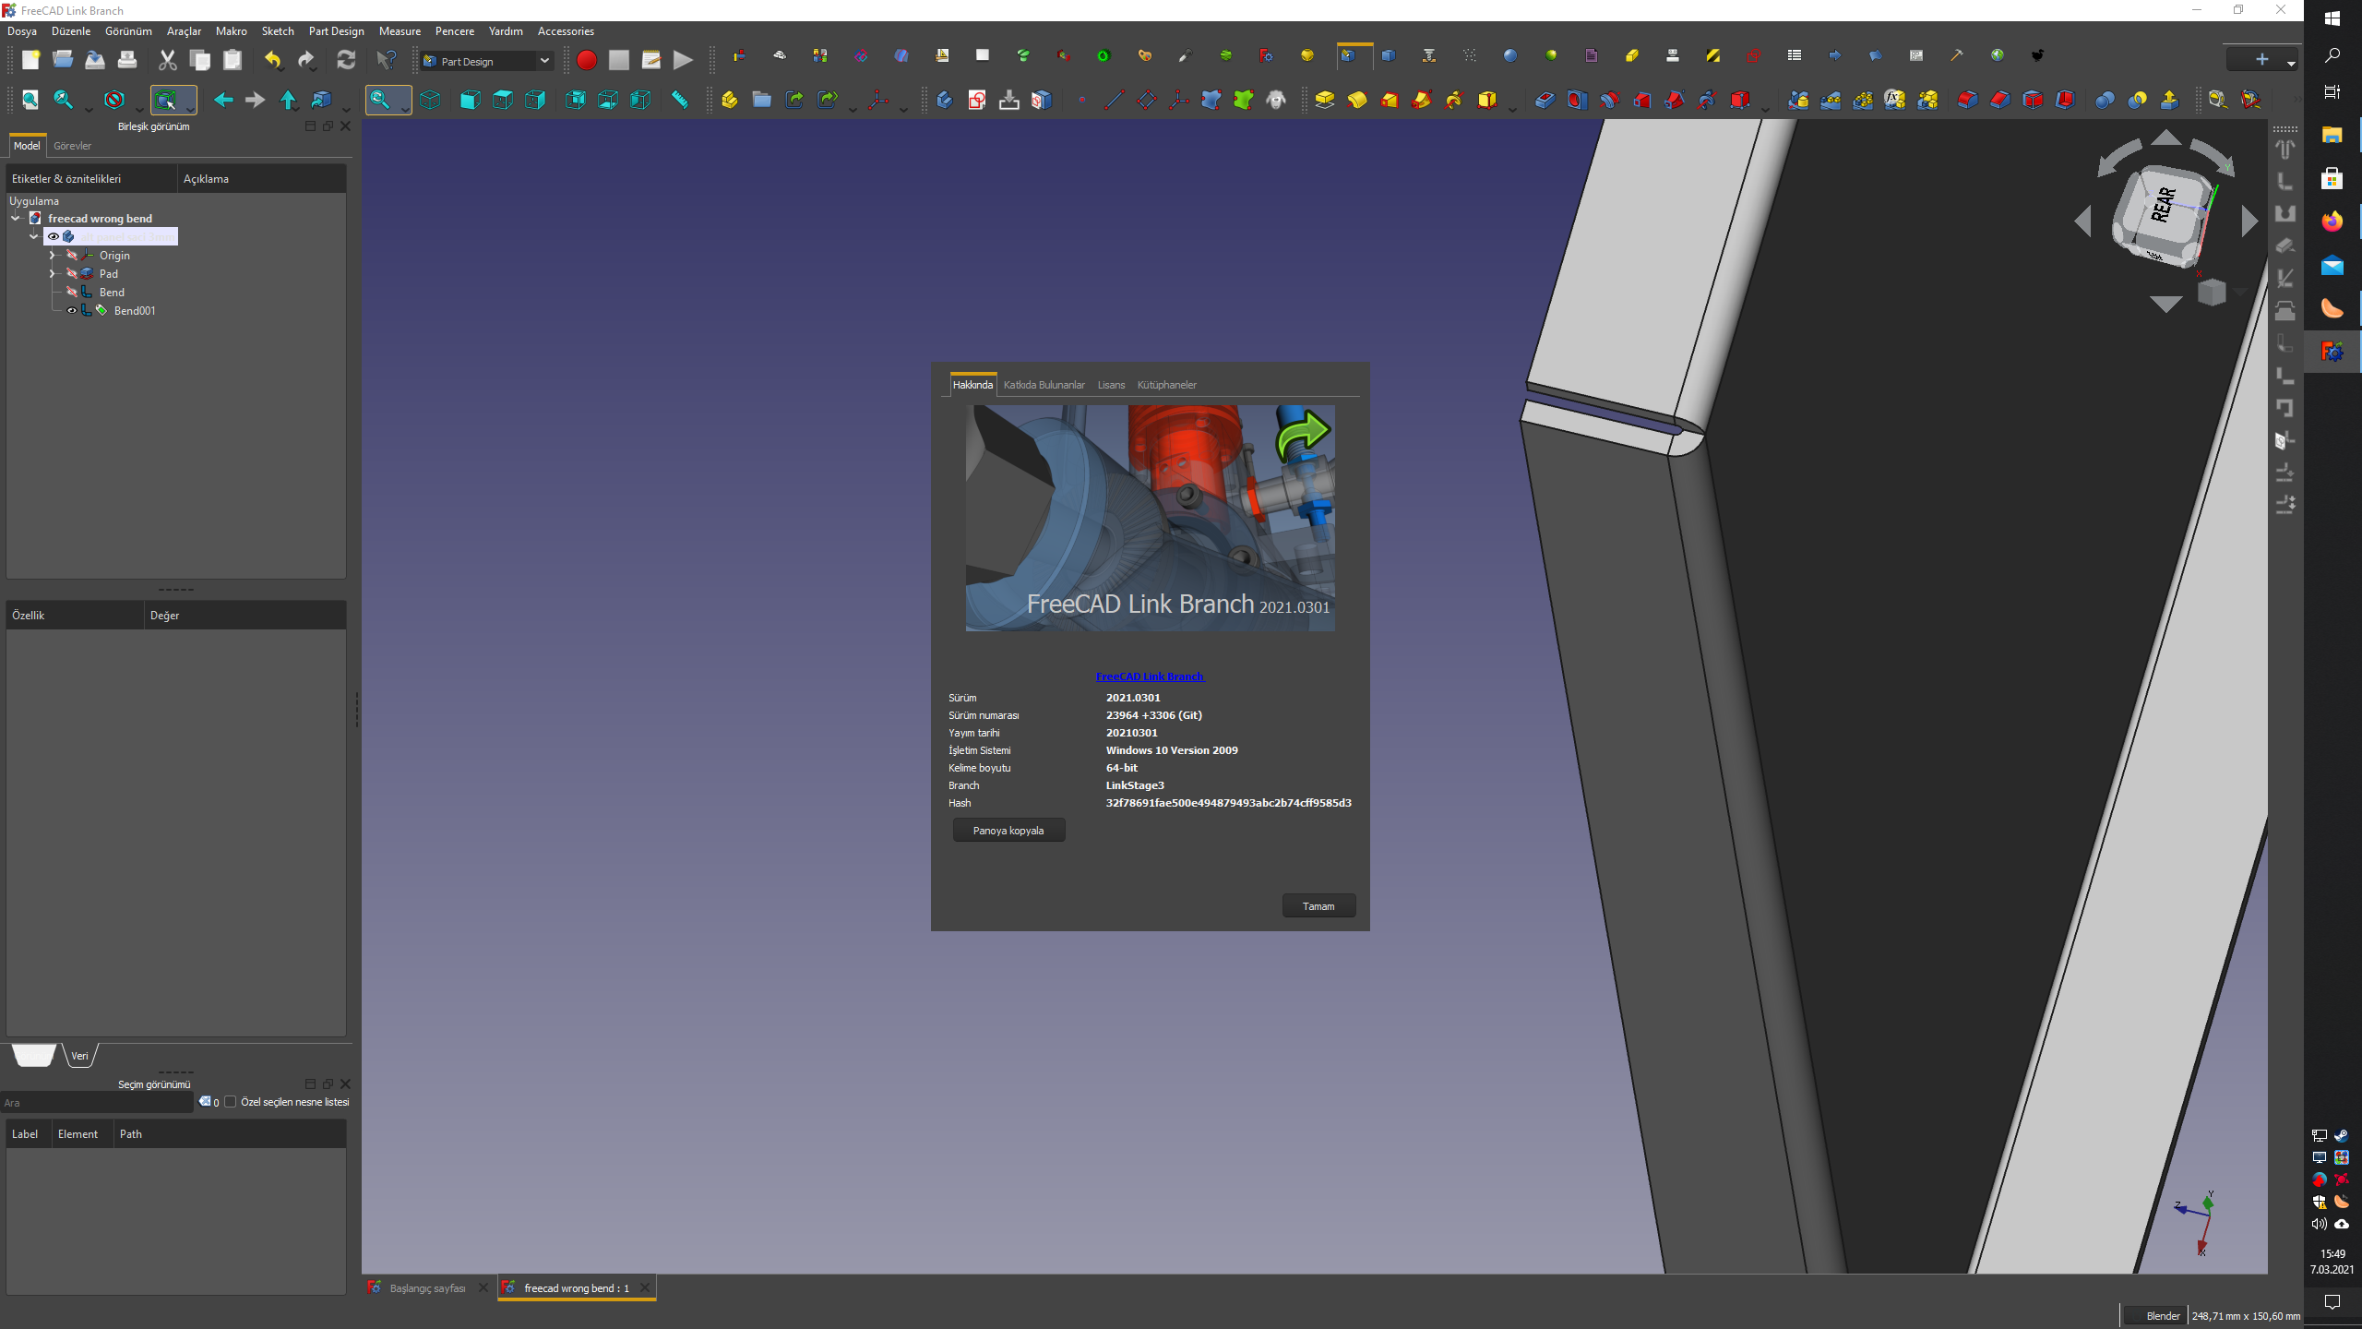Screen dimensions: 2362x1329
Task: Click the Measure distance ruler icon
Action: coord(680,100)
